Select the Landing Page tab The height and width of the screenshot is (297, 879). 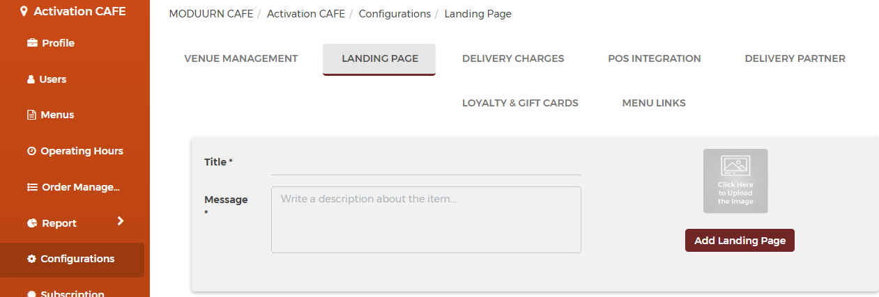click(379, 59)
